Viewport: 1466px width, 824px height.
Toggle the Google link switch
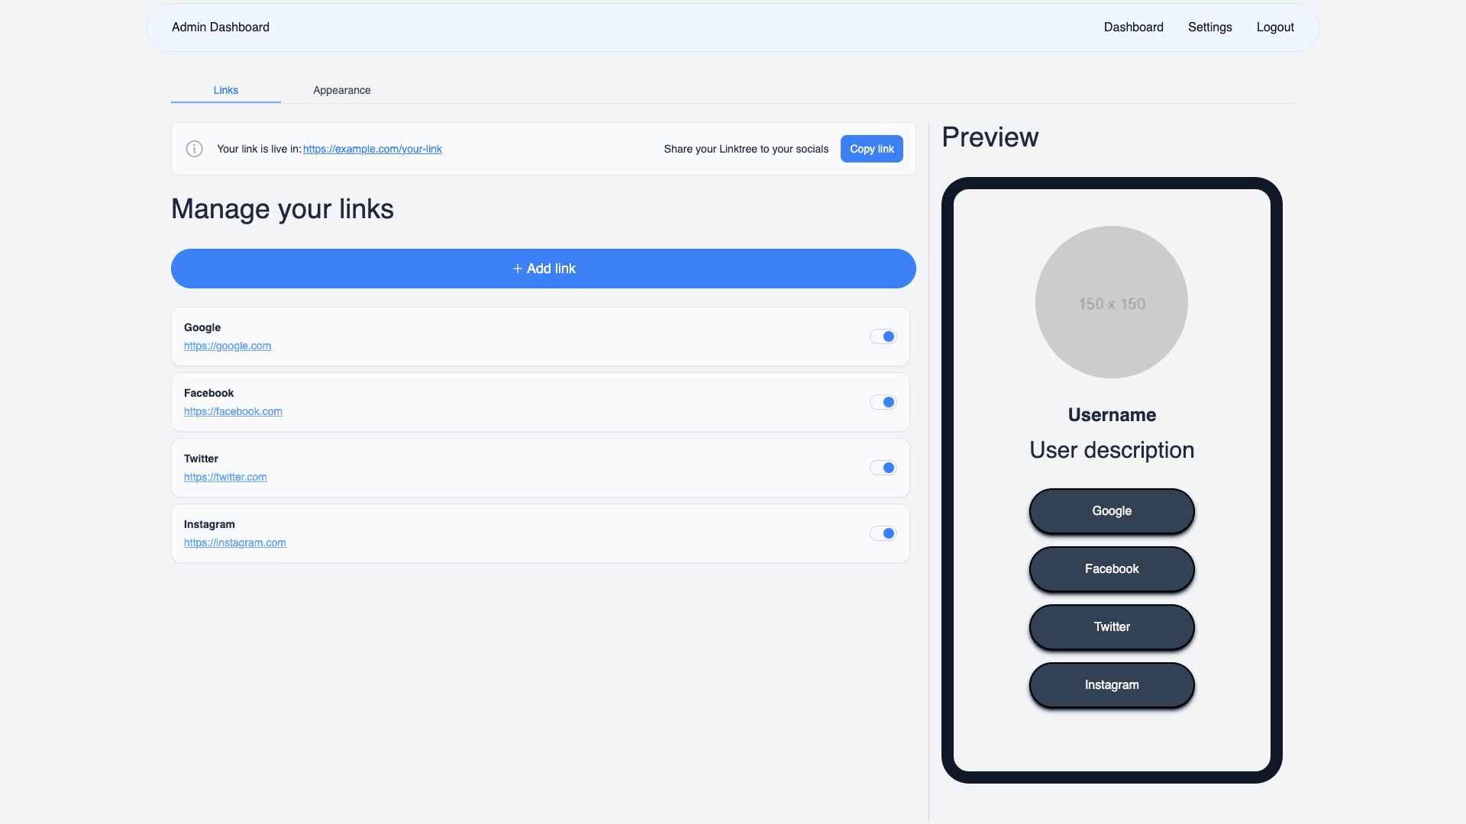tap(883, 336)
